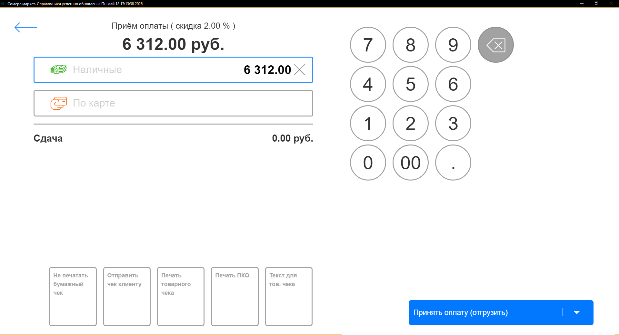Clear cash amount with X icon
Image resolution: width=619 pixels, height=335 pixels.
tap(300, 70)
